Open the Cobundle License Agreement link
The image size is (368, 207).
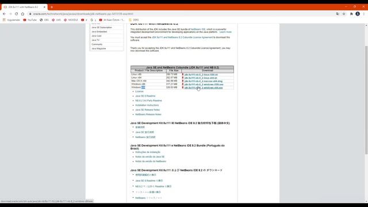pos(182,37)
